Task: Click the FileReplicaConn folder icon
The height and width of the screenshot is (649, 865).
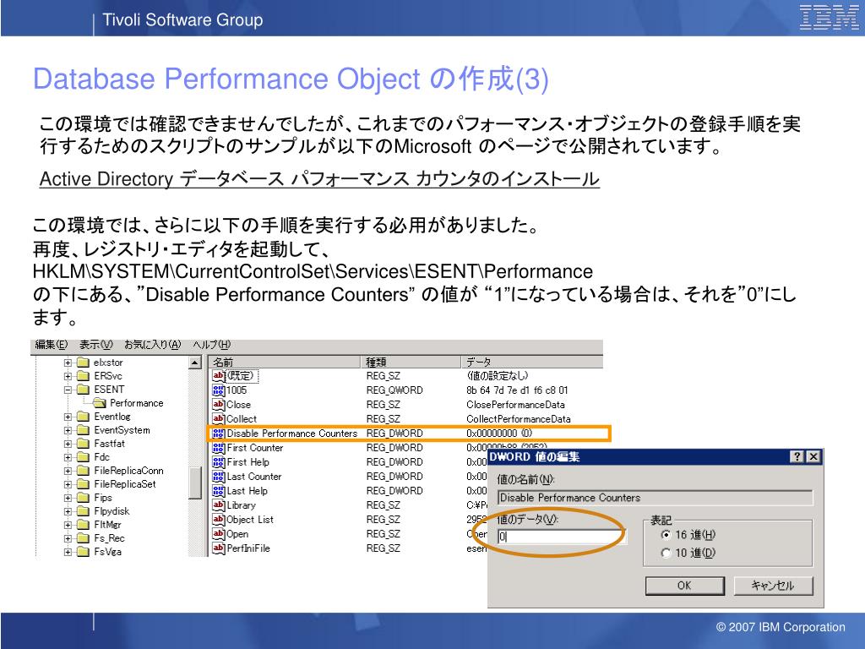Action: (84, 471)
